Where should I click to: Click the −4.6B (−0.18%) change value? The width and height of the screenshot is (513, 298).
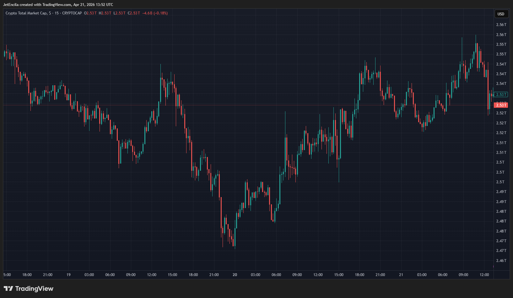click(155, 13)
